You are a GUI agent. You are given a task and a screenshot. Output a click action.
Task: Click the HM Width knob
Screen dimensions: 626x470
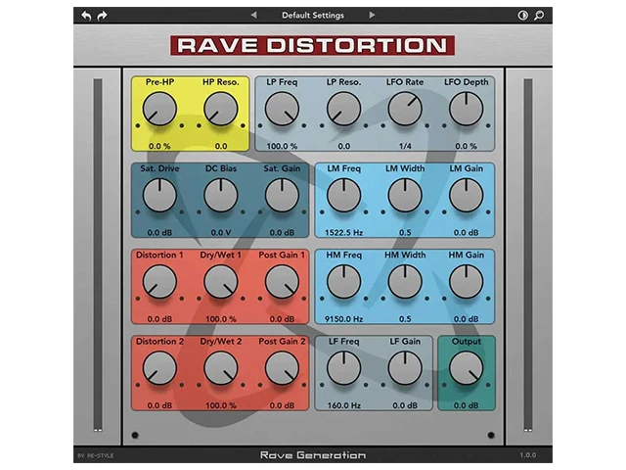405,282
